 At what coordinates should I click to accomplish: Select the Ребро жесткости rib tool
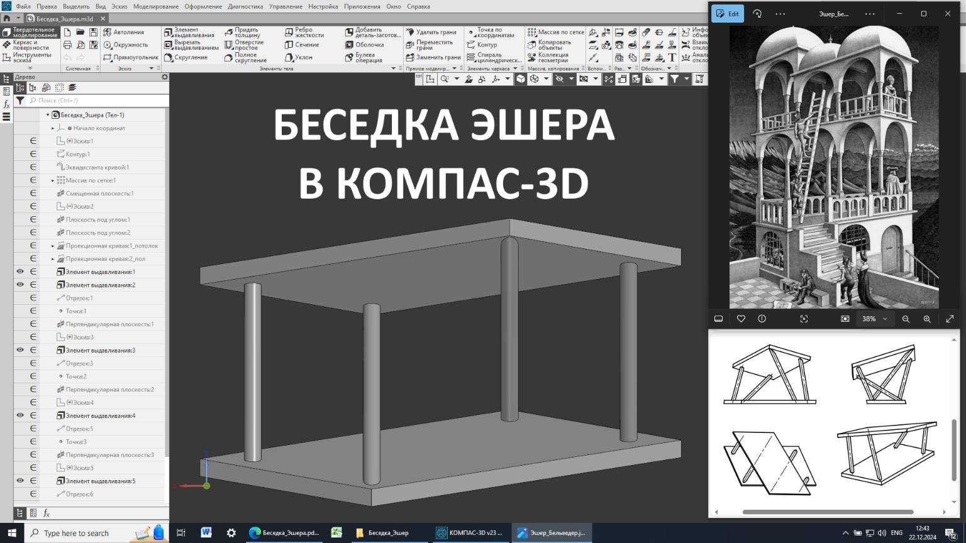pos(304,32)
